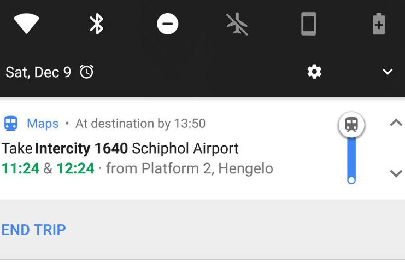Tap the battery saver icon

pos(379,24)
